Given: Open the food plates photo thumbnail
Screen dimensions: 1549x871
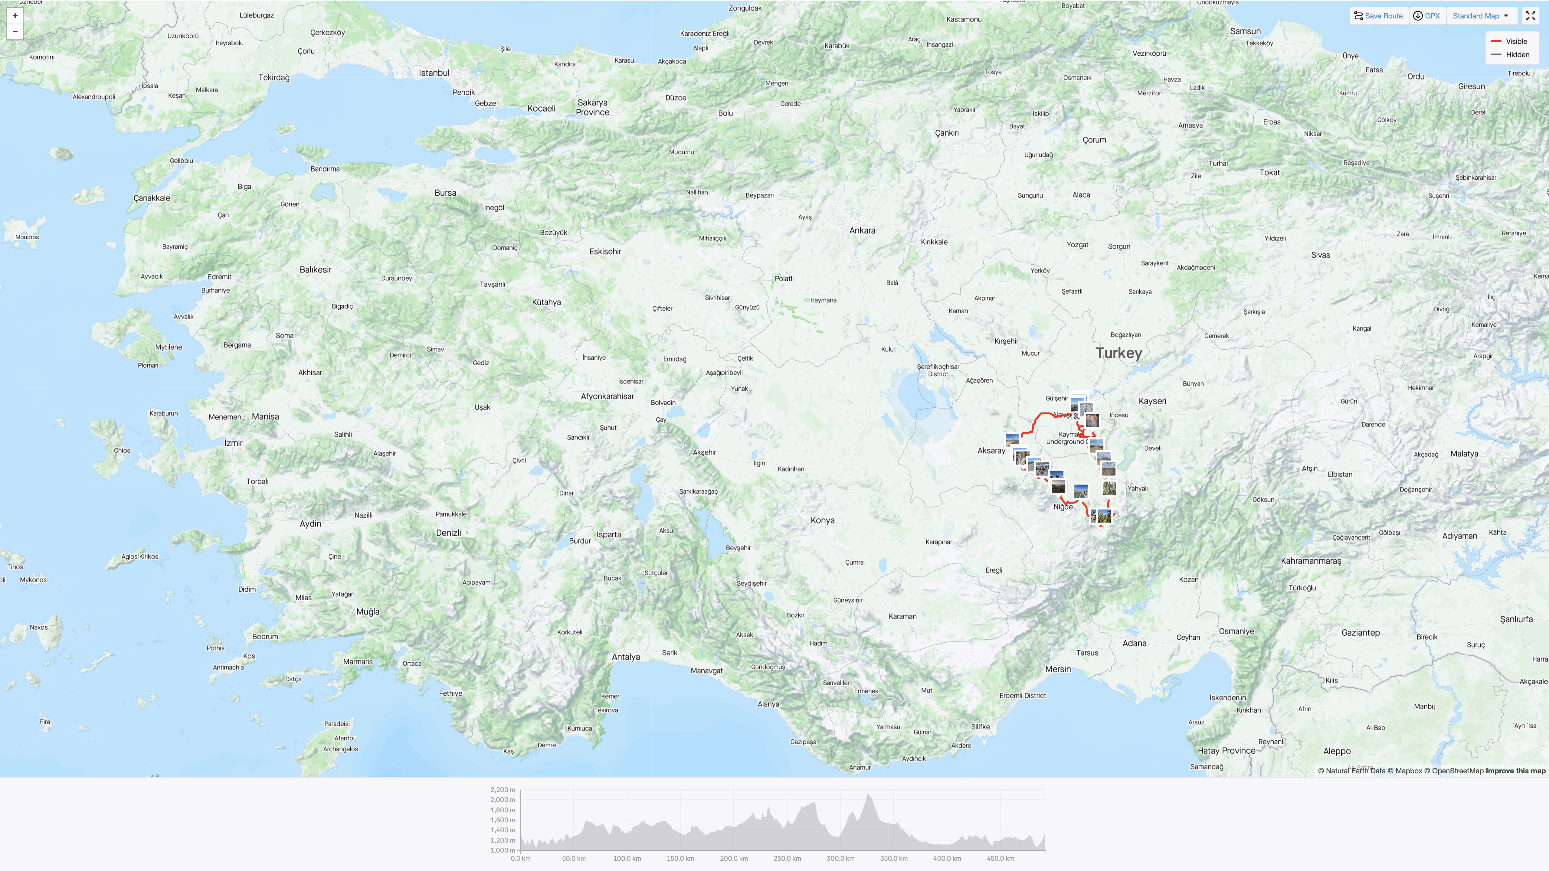Looking at the screenshot, I should (x=1042, y=469).
